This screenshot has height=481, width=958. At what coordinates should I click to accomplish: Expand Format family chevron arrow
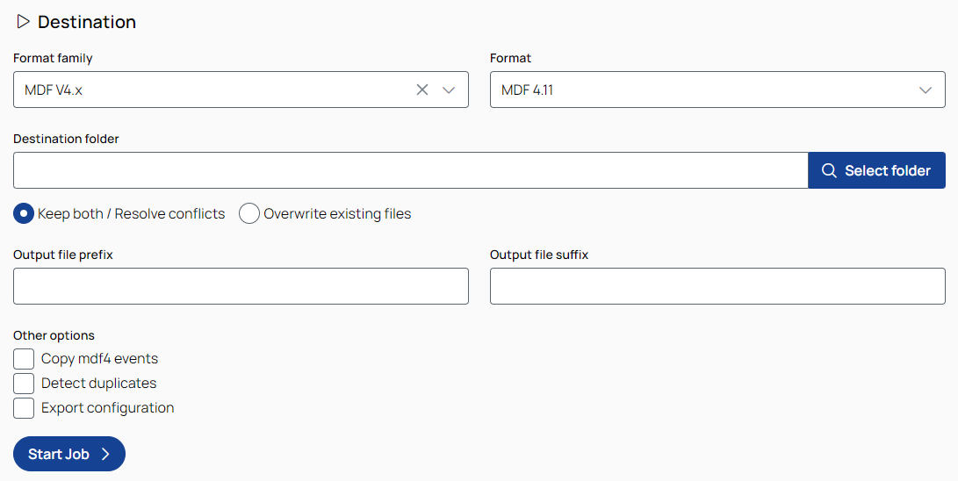pos(449,90)
